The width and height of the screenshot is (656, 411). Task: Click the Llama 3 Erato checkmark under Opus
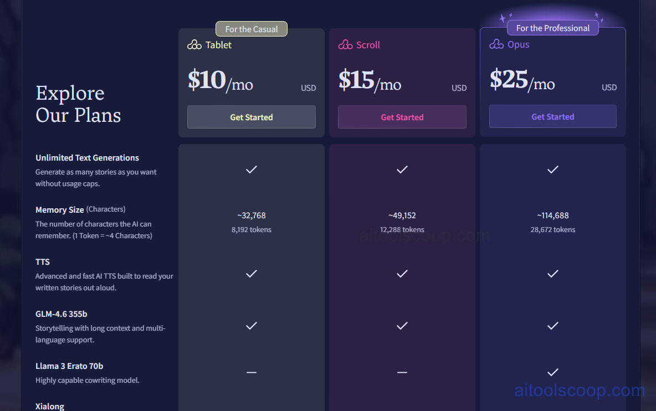pos(552,372)
